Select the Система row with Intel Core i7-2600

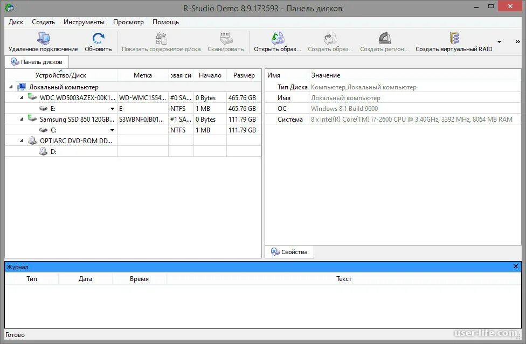click(x=393, y=120)
